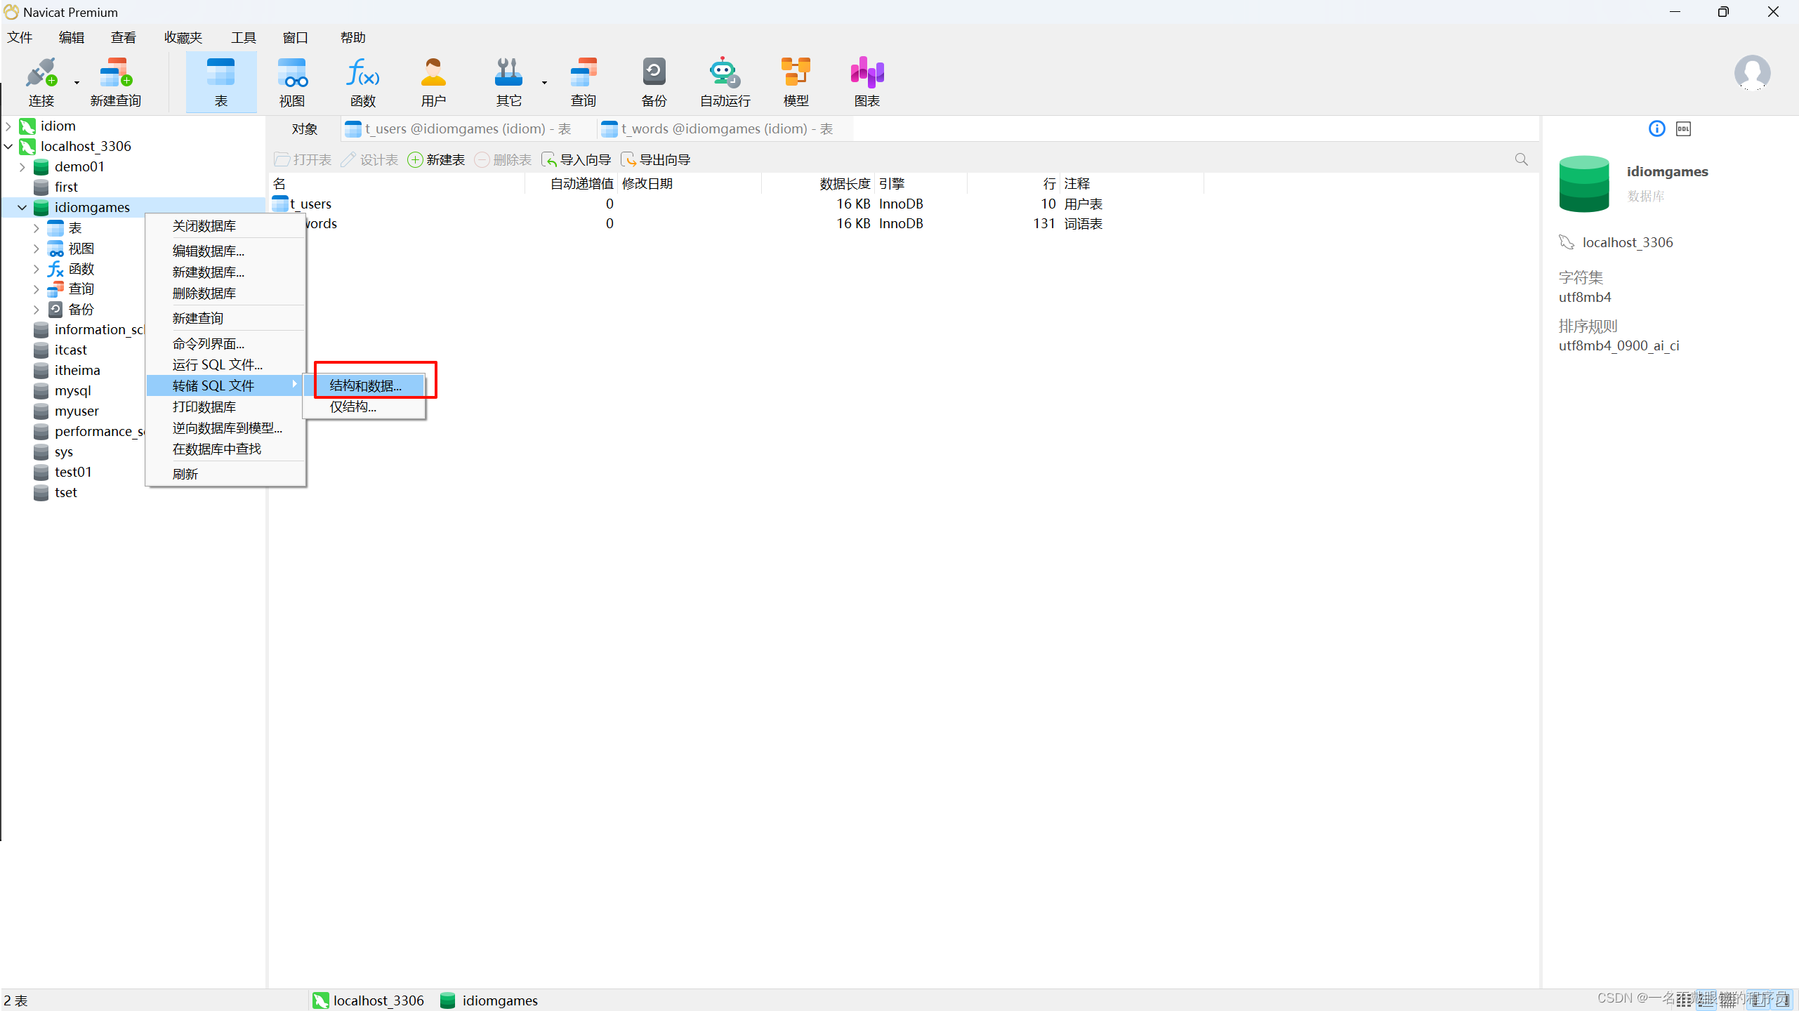The image size is (1799, 1011).
Task: Open the 视图 (View) toolbar icon
Action: [x=292, y=82]
